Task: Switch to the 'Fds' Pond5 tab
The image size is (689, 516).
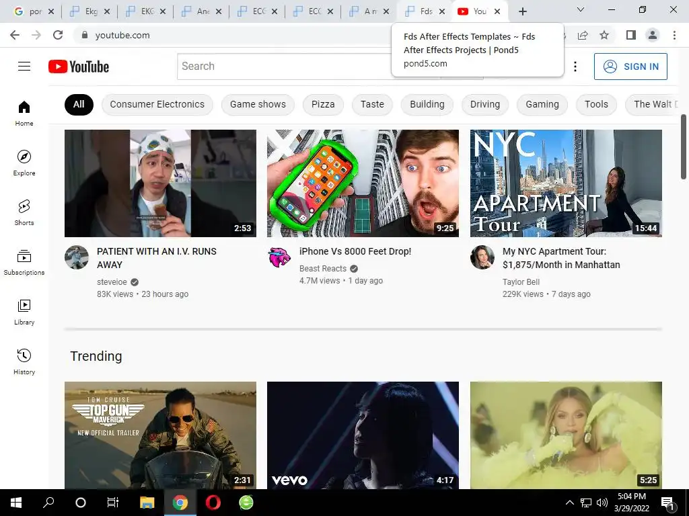Action: pos(424,12)
